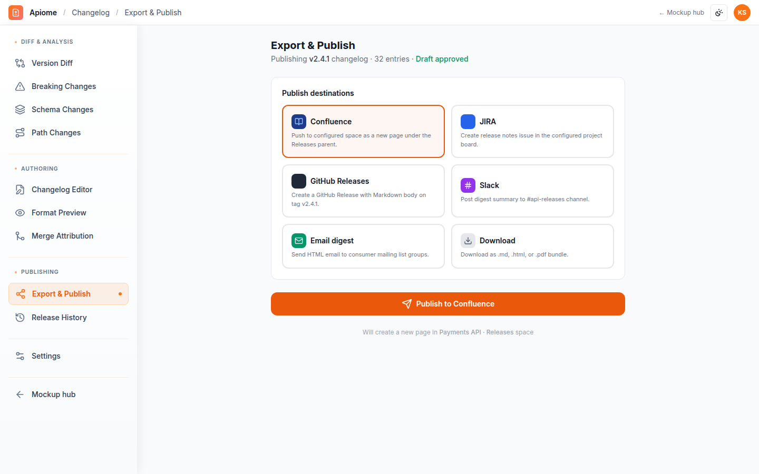759x474 pixels.
Task: Click the Mockup hub back arrow icon
Action: [x=20, y=394]
